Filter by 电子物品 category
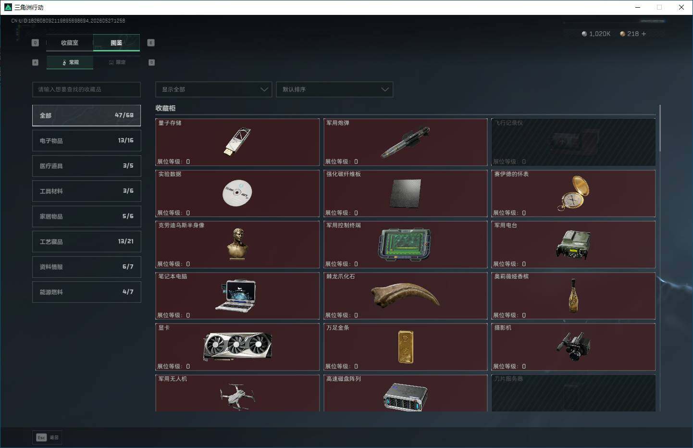The height and width of the screenshot is (448, 693). (87, 140)
